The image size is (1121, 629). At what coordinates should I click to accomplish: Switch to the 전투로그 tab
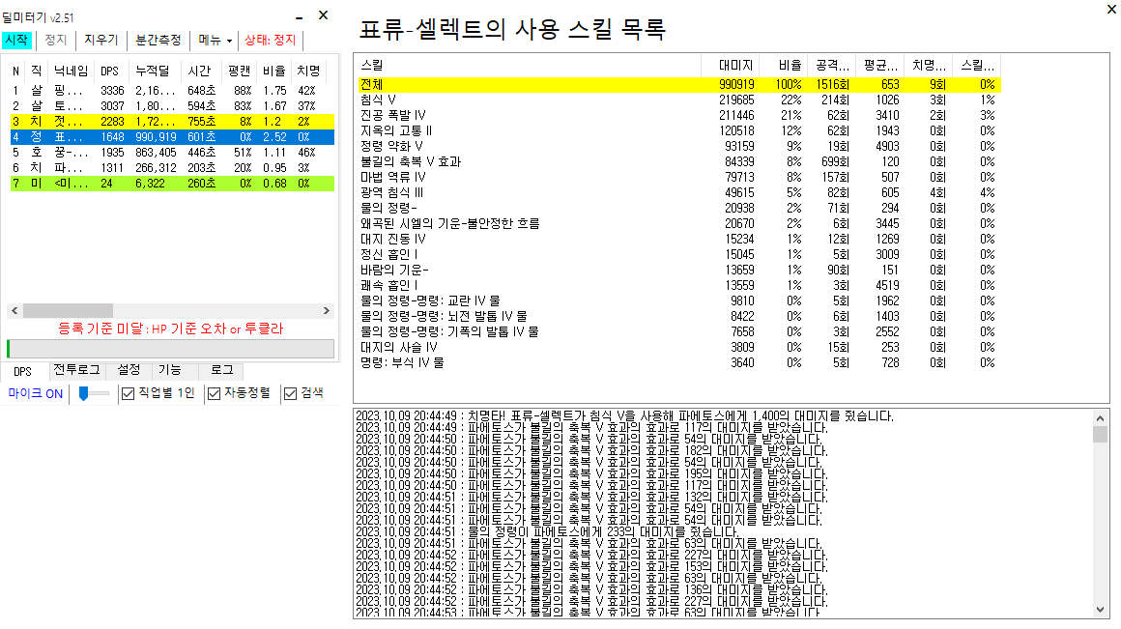click(76, 369)
